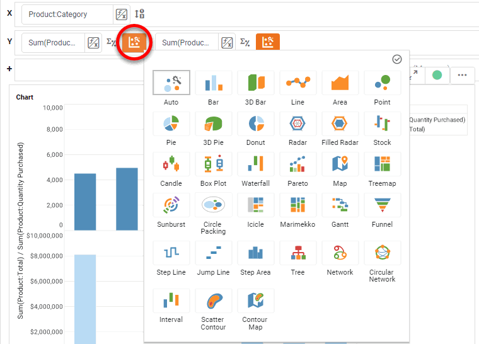479x344 pixels.
Task: Pick the Waterfall chart style
Action: click(x=255, y=165)
